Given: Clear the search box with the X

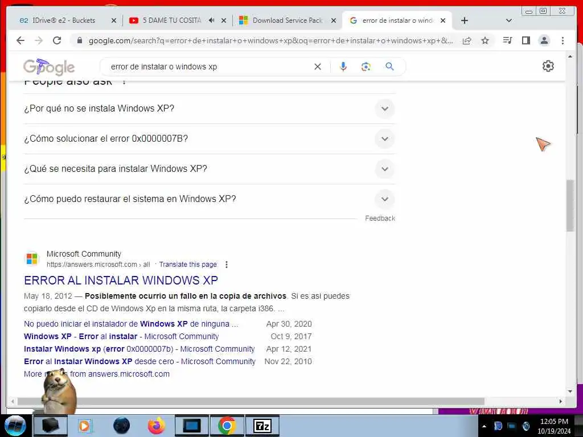Looking at the screenshot, I should pyautogui.click(x=318, y=67).
